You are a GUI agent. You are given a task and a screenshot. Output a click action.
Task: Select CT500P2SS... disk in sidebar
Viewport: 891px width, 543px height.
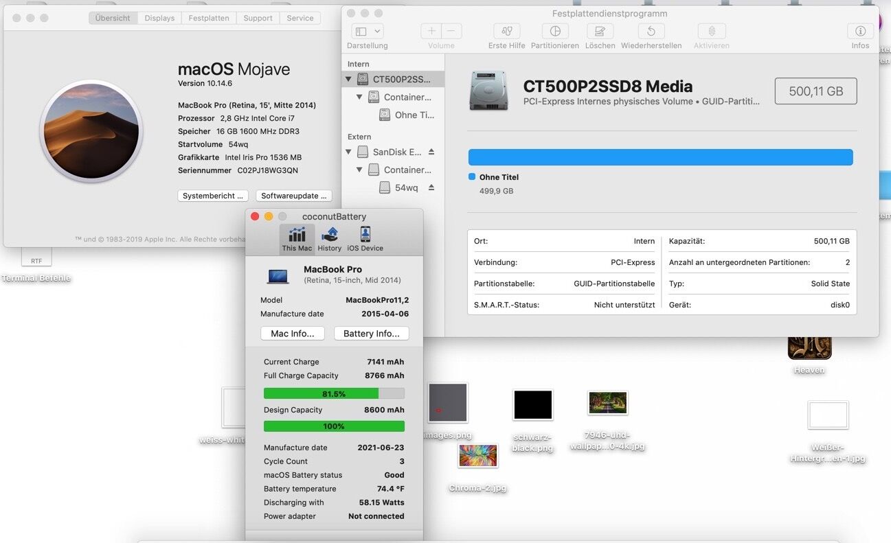coord(393,79)
